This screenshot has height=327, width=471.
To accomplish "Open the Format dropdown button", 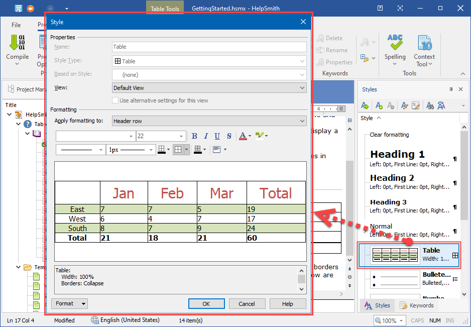I will pos(69,303).
